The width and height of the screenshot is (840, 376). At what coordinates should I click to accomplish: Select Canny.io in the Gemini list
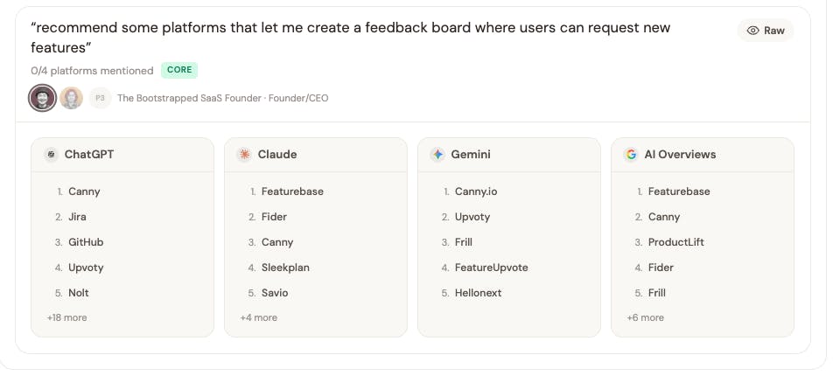pos(476,191)
